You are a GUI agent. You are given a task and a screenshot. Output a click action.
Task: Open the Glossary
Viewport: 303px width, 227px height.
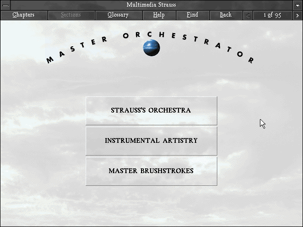coord(119,15)
